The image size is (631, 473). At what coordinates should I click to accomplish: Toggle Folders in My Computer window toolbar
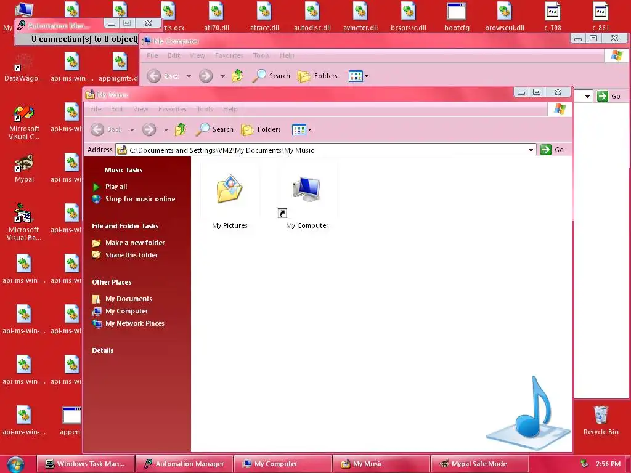317,76
